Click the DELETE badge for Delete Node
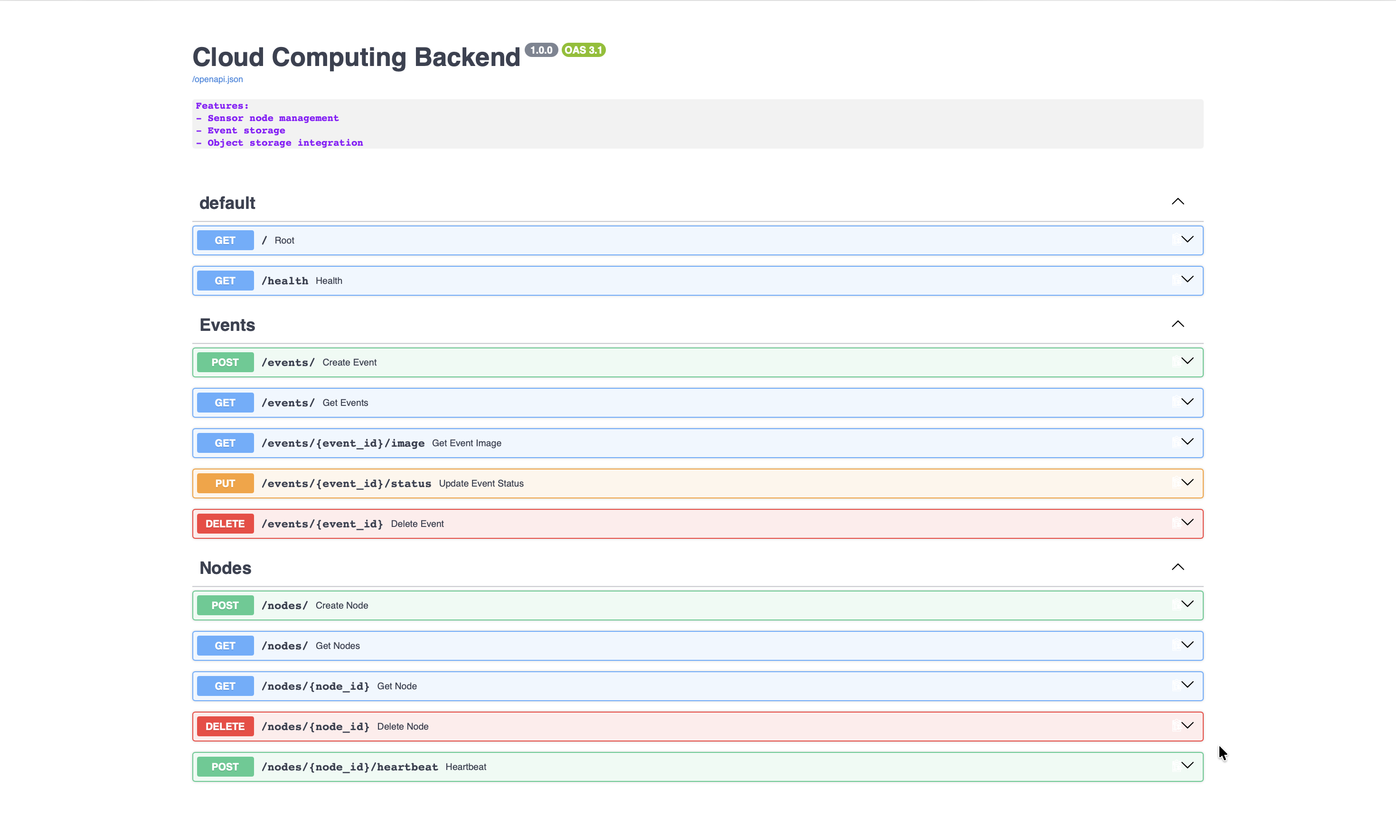 [x=226, y=726]
